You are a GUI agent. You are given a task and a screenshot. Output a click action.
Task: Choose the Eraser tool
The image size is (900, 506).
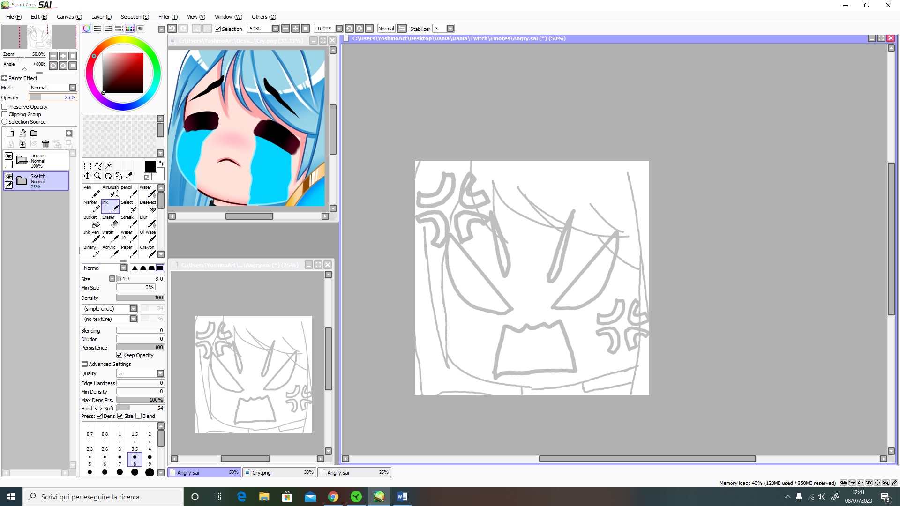click(x=110, y=221)
